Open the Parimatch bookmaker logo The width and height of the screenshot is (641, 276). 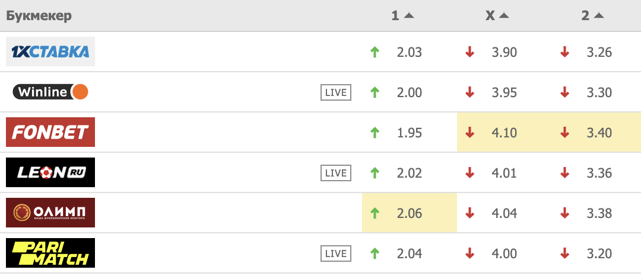50,253
